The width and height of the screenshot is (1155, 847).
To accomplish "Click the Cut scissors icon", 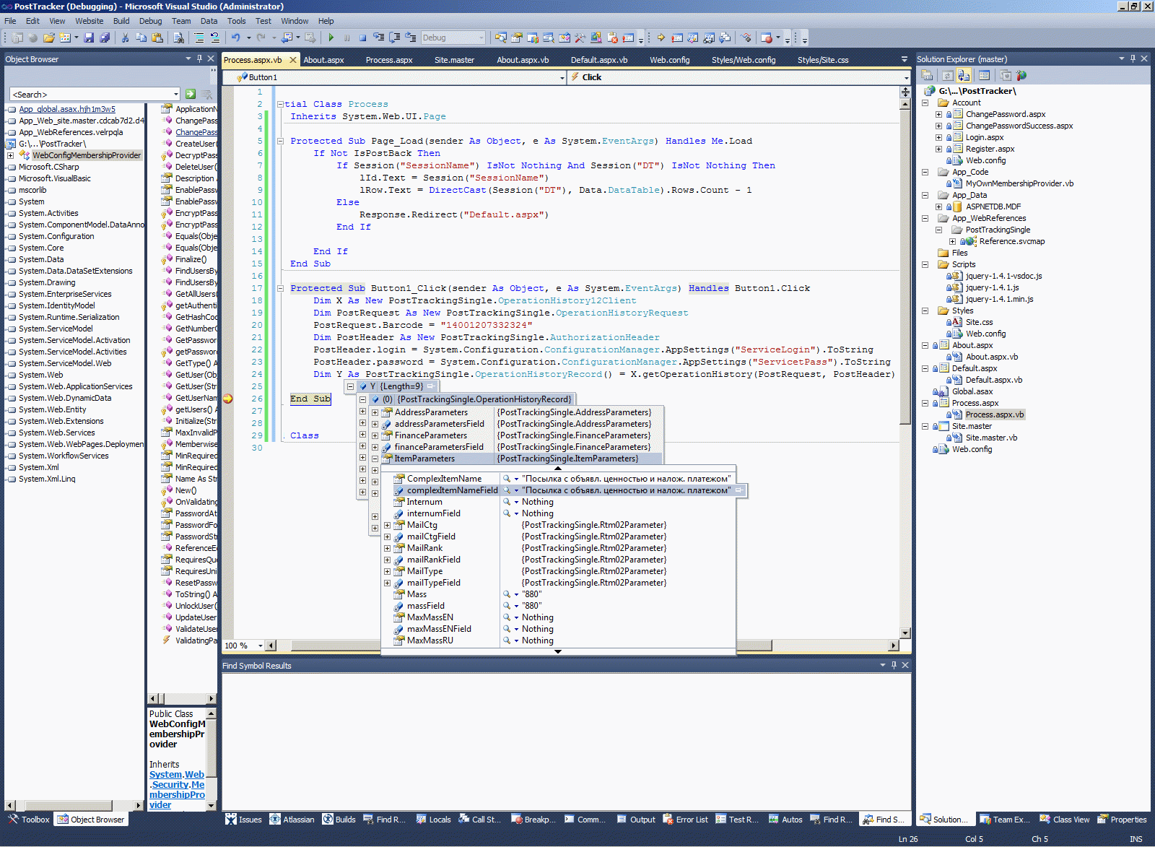I will click(x=125, y=38).
